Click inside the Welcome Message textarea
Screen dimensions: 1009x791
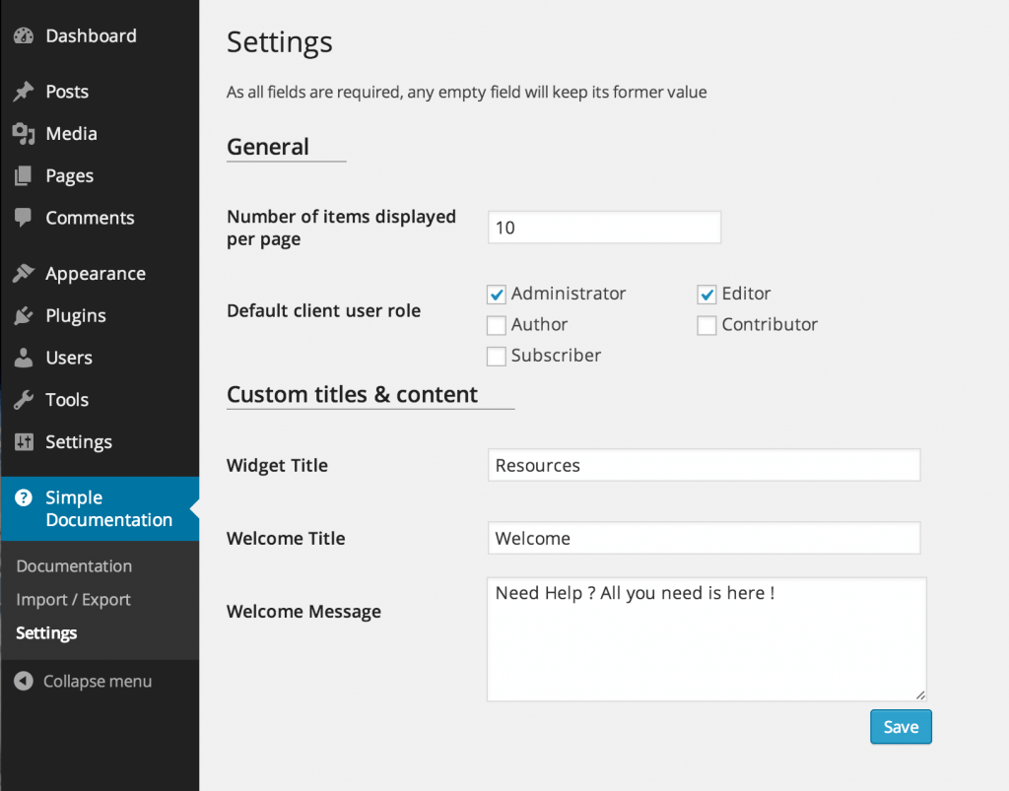[706, 640]
